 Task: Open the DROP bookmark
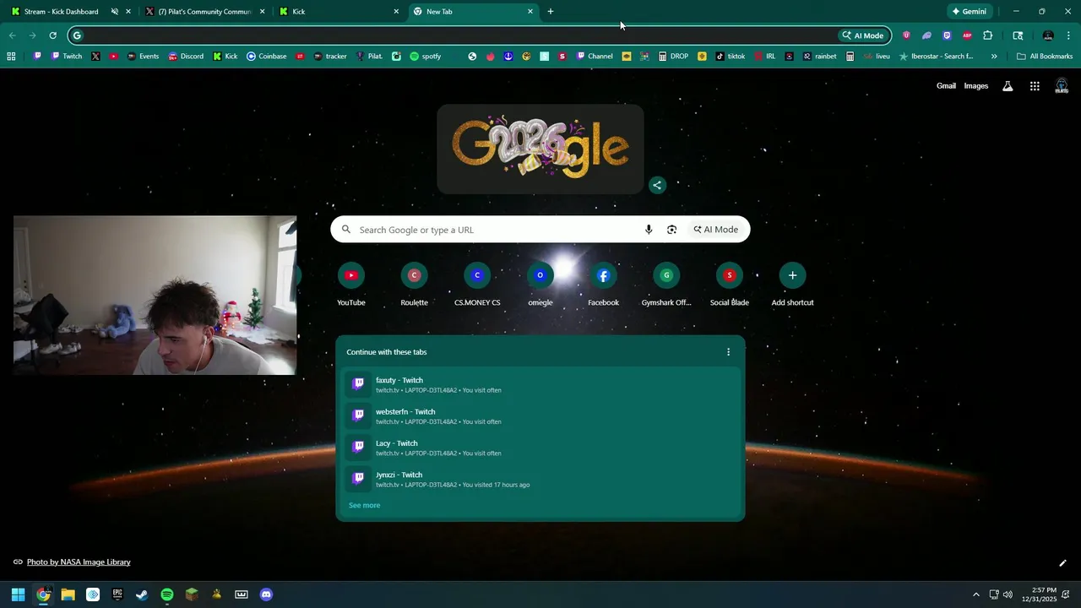(x=672, y=57)
